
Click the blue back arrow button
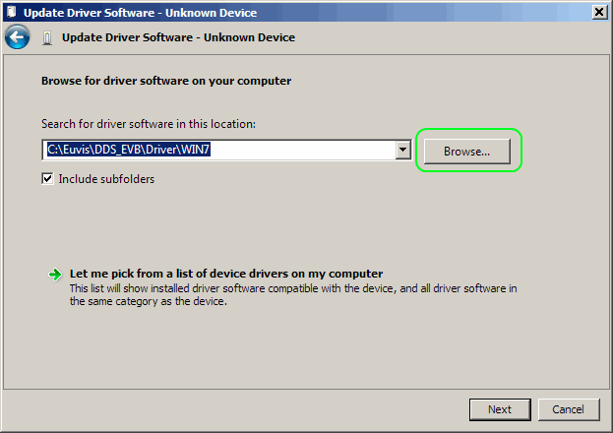point(17,37)
